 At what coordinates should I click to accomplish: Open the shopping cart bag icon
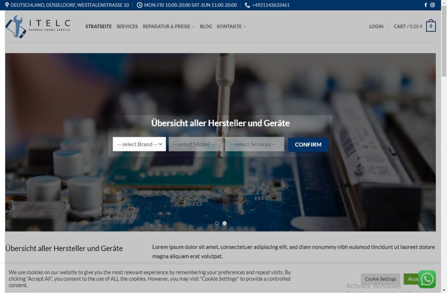(x=431, y=26)
